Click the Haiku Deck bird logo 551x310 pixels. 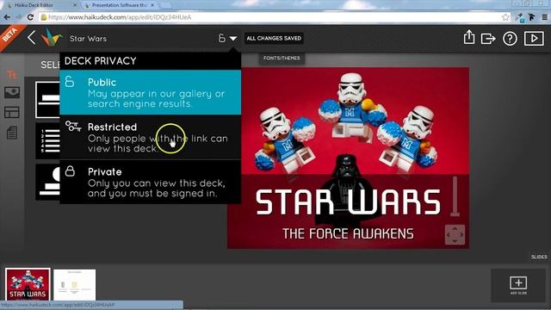(52, 37)
